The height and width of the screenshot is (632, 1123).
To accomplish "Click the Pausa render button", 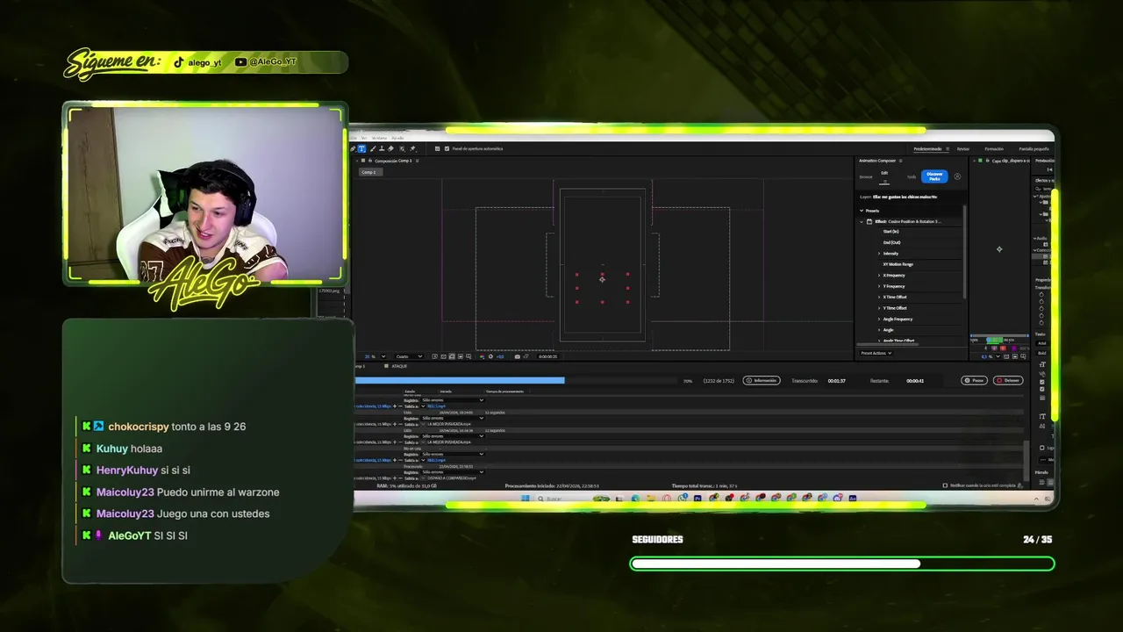I will tap(974, 380).
